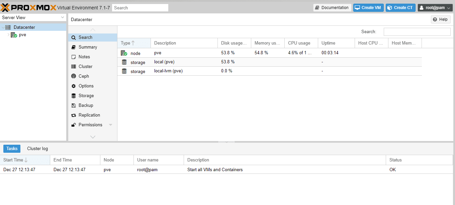
Task: Open the Search menu item
Action: tap(93, 38)
